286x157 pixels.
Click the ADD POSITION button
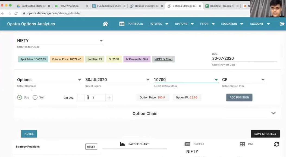coord(239,97)
